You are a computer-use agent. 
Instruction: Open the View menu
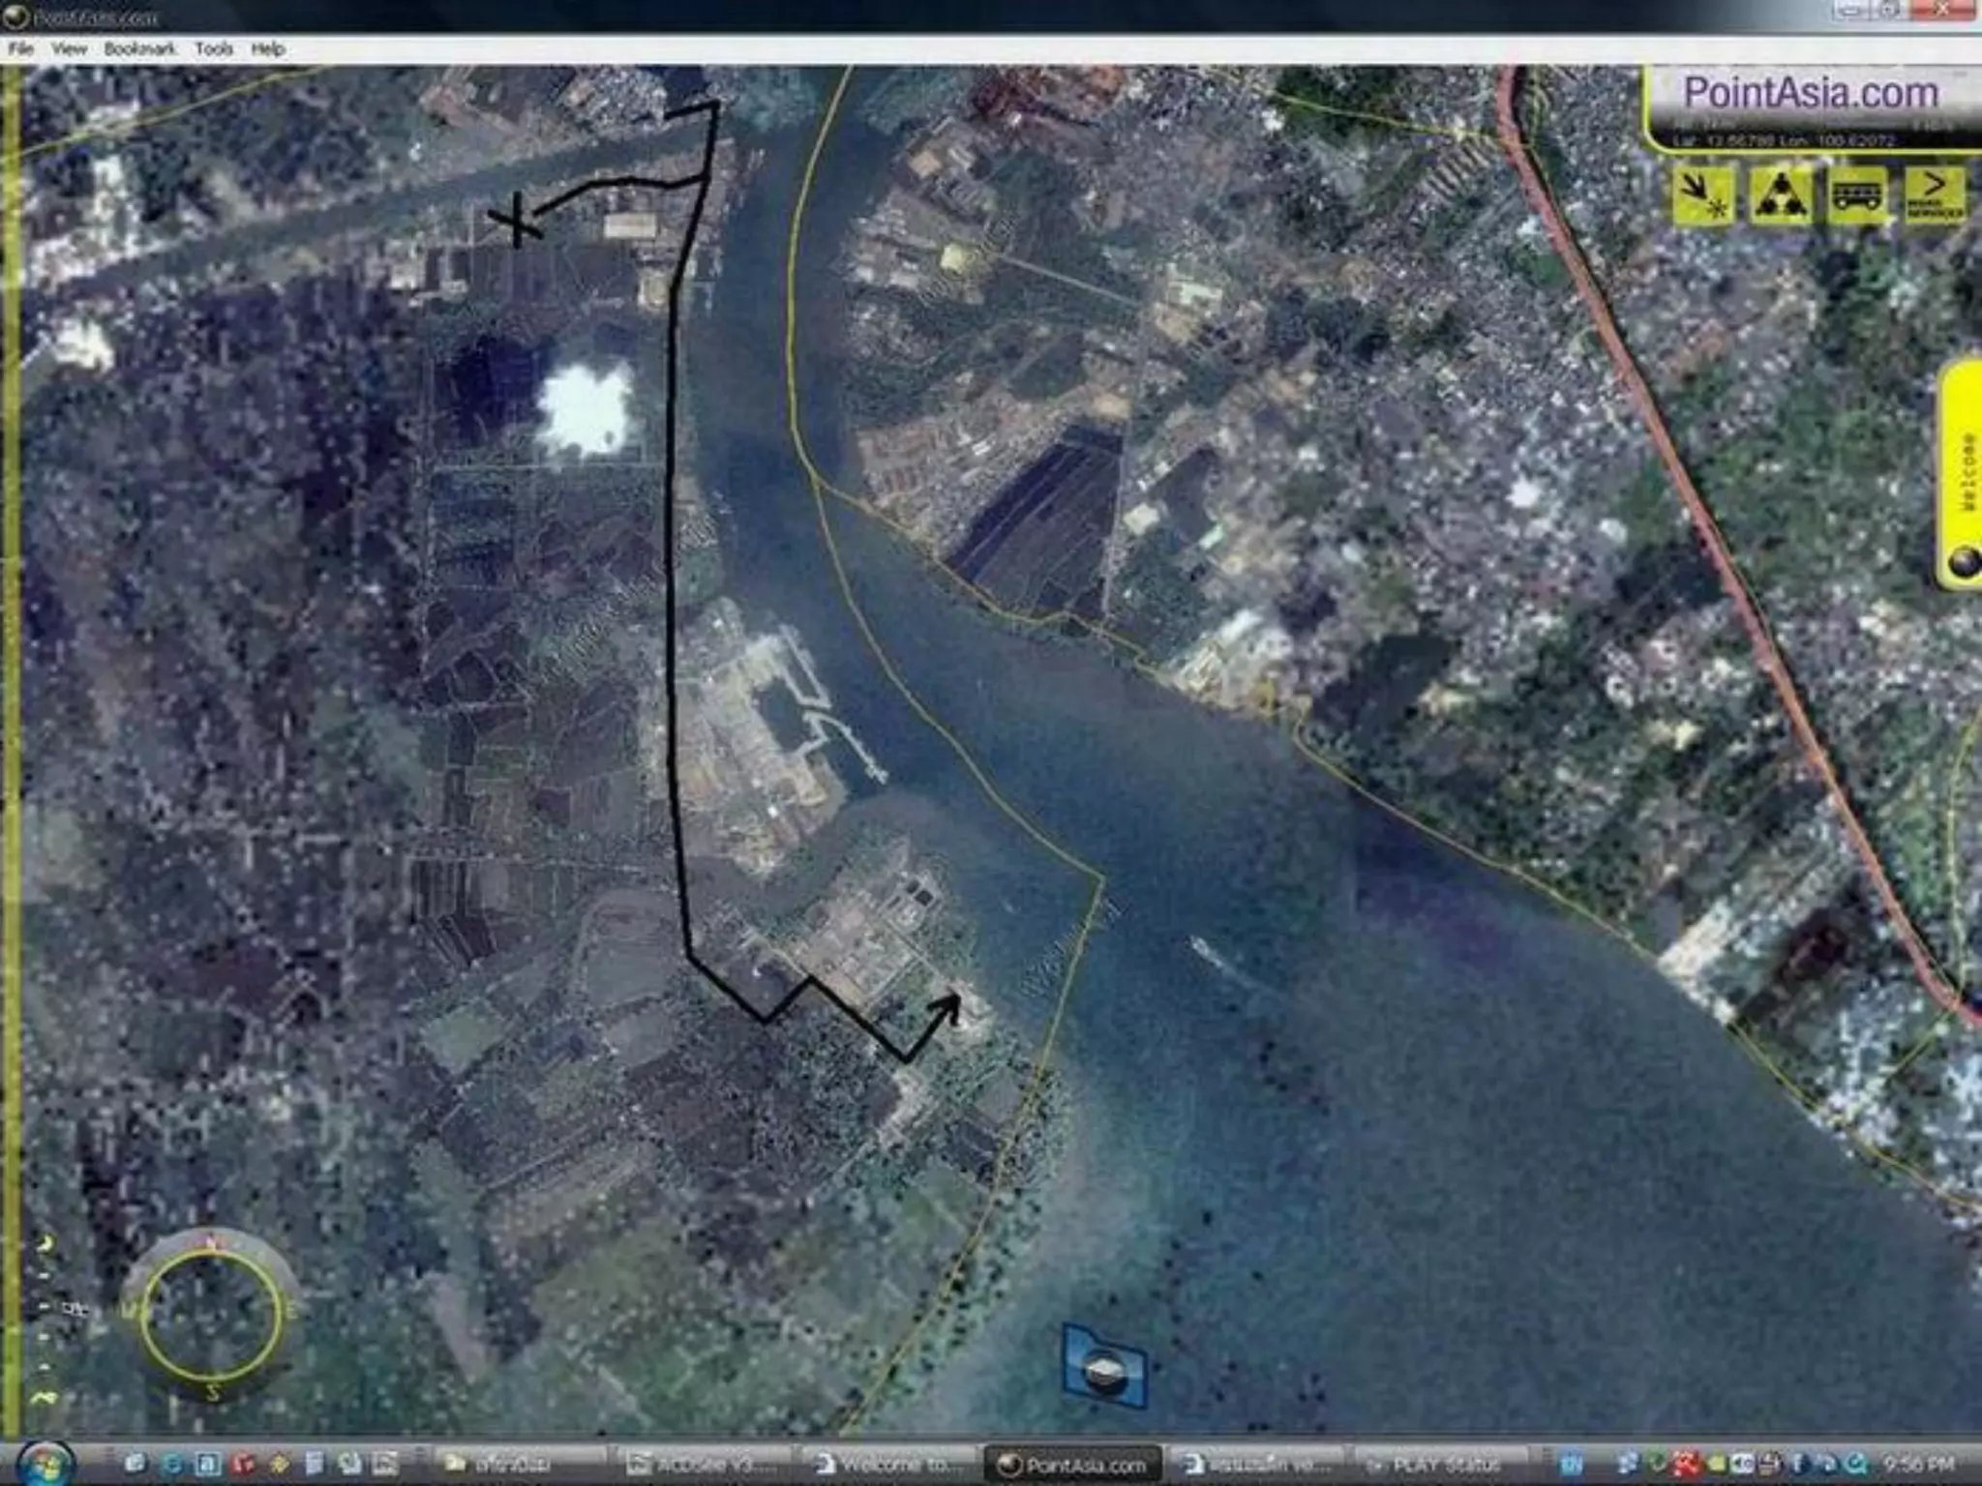[x=69, y=48]
